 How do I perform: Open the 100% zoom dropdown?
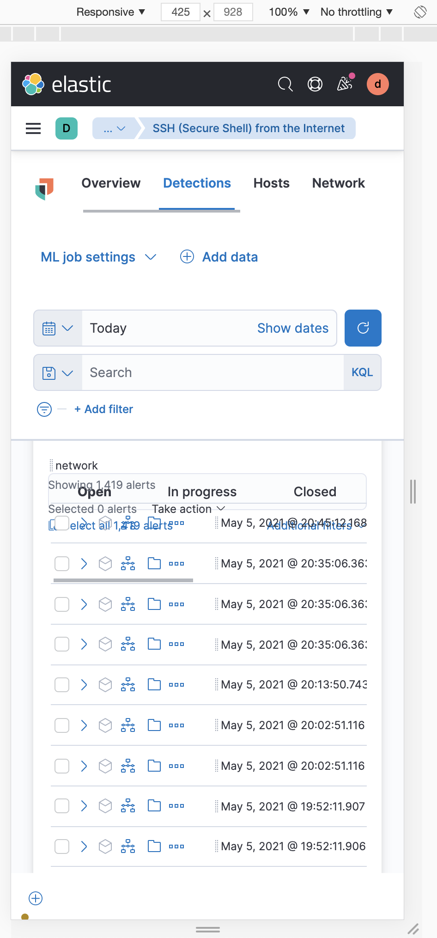pos(289,12)
